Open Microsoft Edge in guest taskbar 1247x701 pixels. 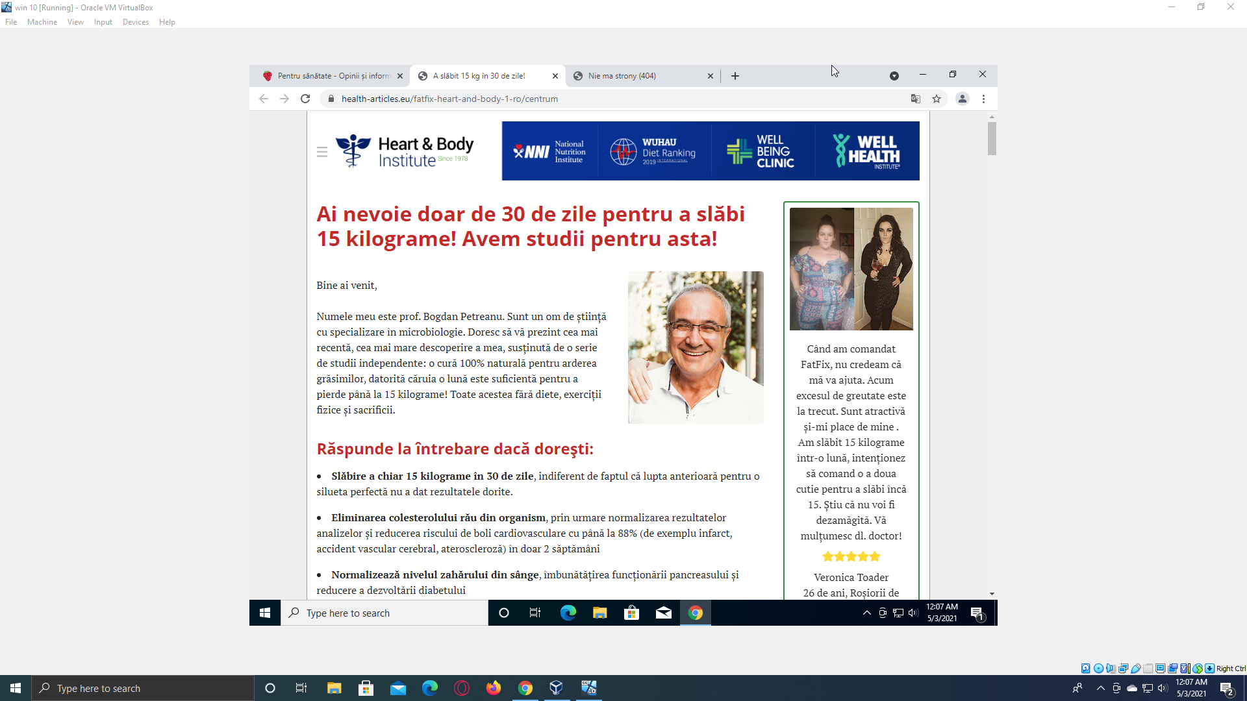[568, 613]
